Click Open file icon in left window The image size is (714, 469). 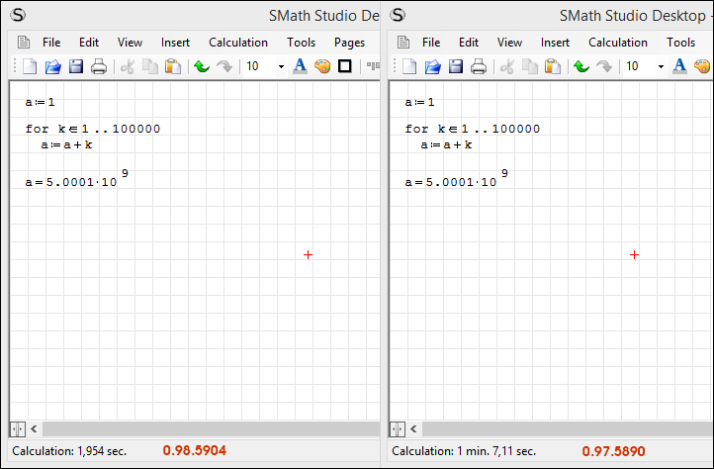tap(53, 66)
